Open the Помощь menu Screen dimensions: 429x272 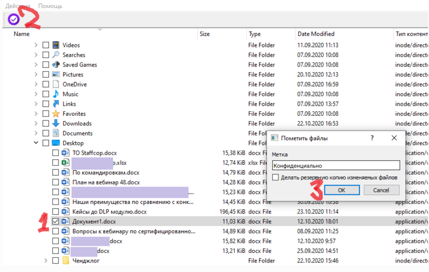pyautogui.click(x=50, y=6)
